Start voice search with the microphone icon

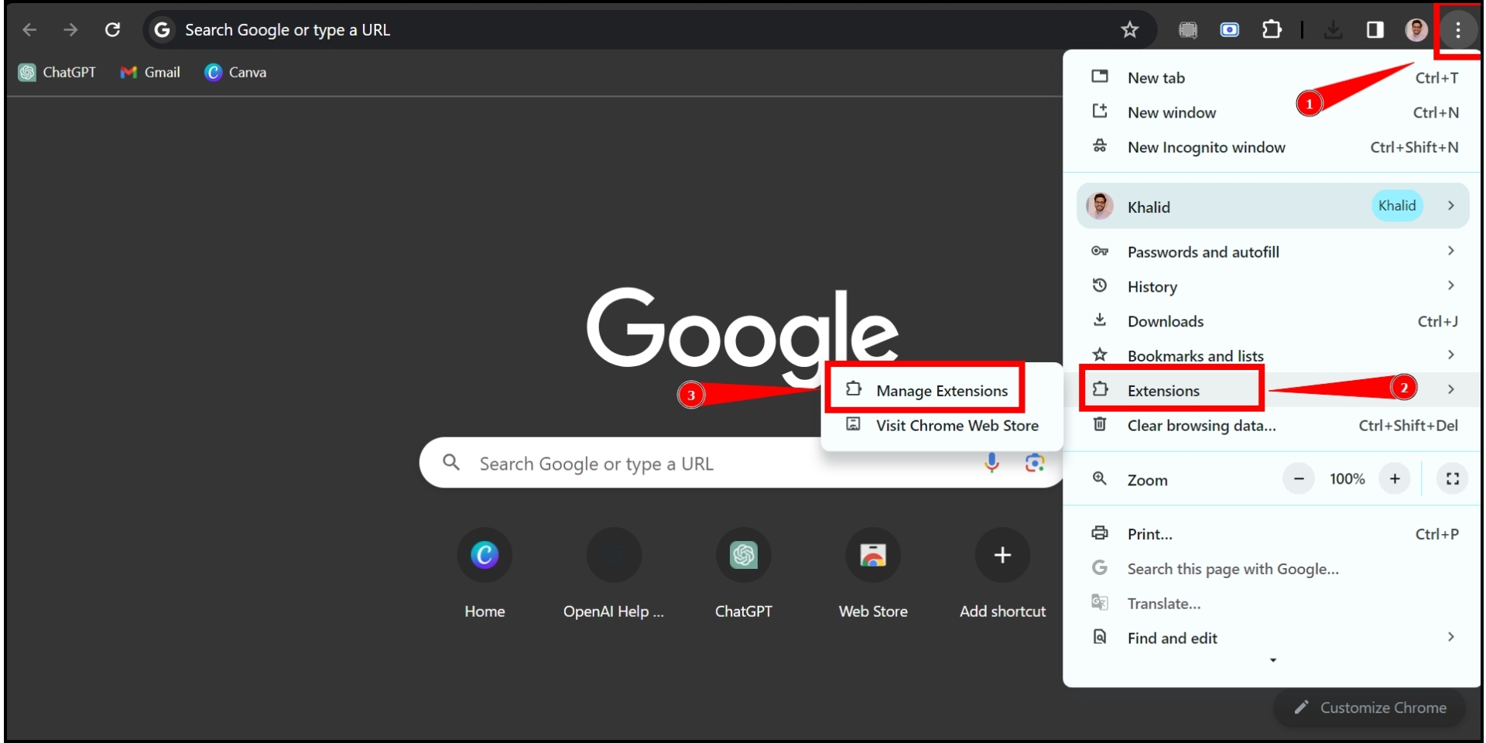point(991,463)
